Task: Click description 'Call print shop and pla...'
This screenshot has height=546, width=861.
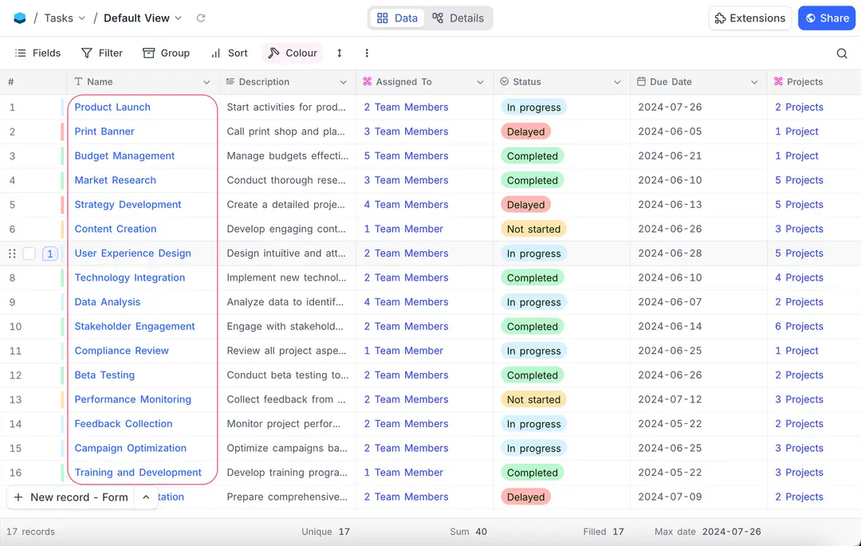Action: [x=286, y=132]
